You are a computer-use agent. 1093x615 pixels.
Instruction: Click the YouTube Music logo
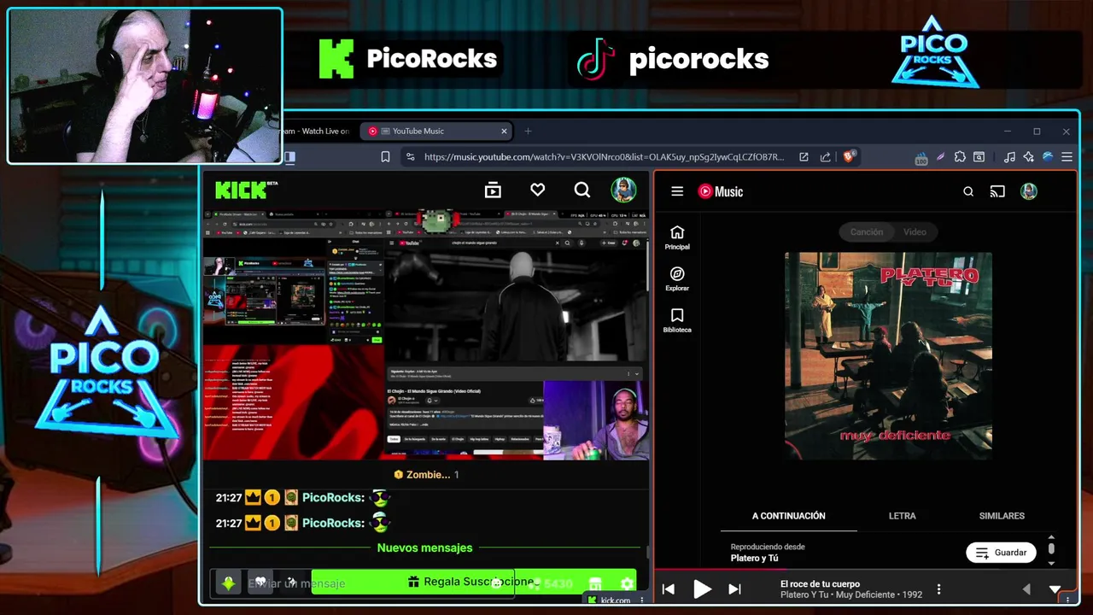pos(721,191)
